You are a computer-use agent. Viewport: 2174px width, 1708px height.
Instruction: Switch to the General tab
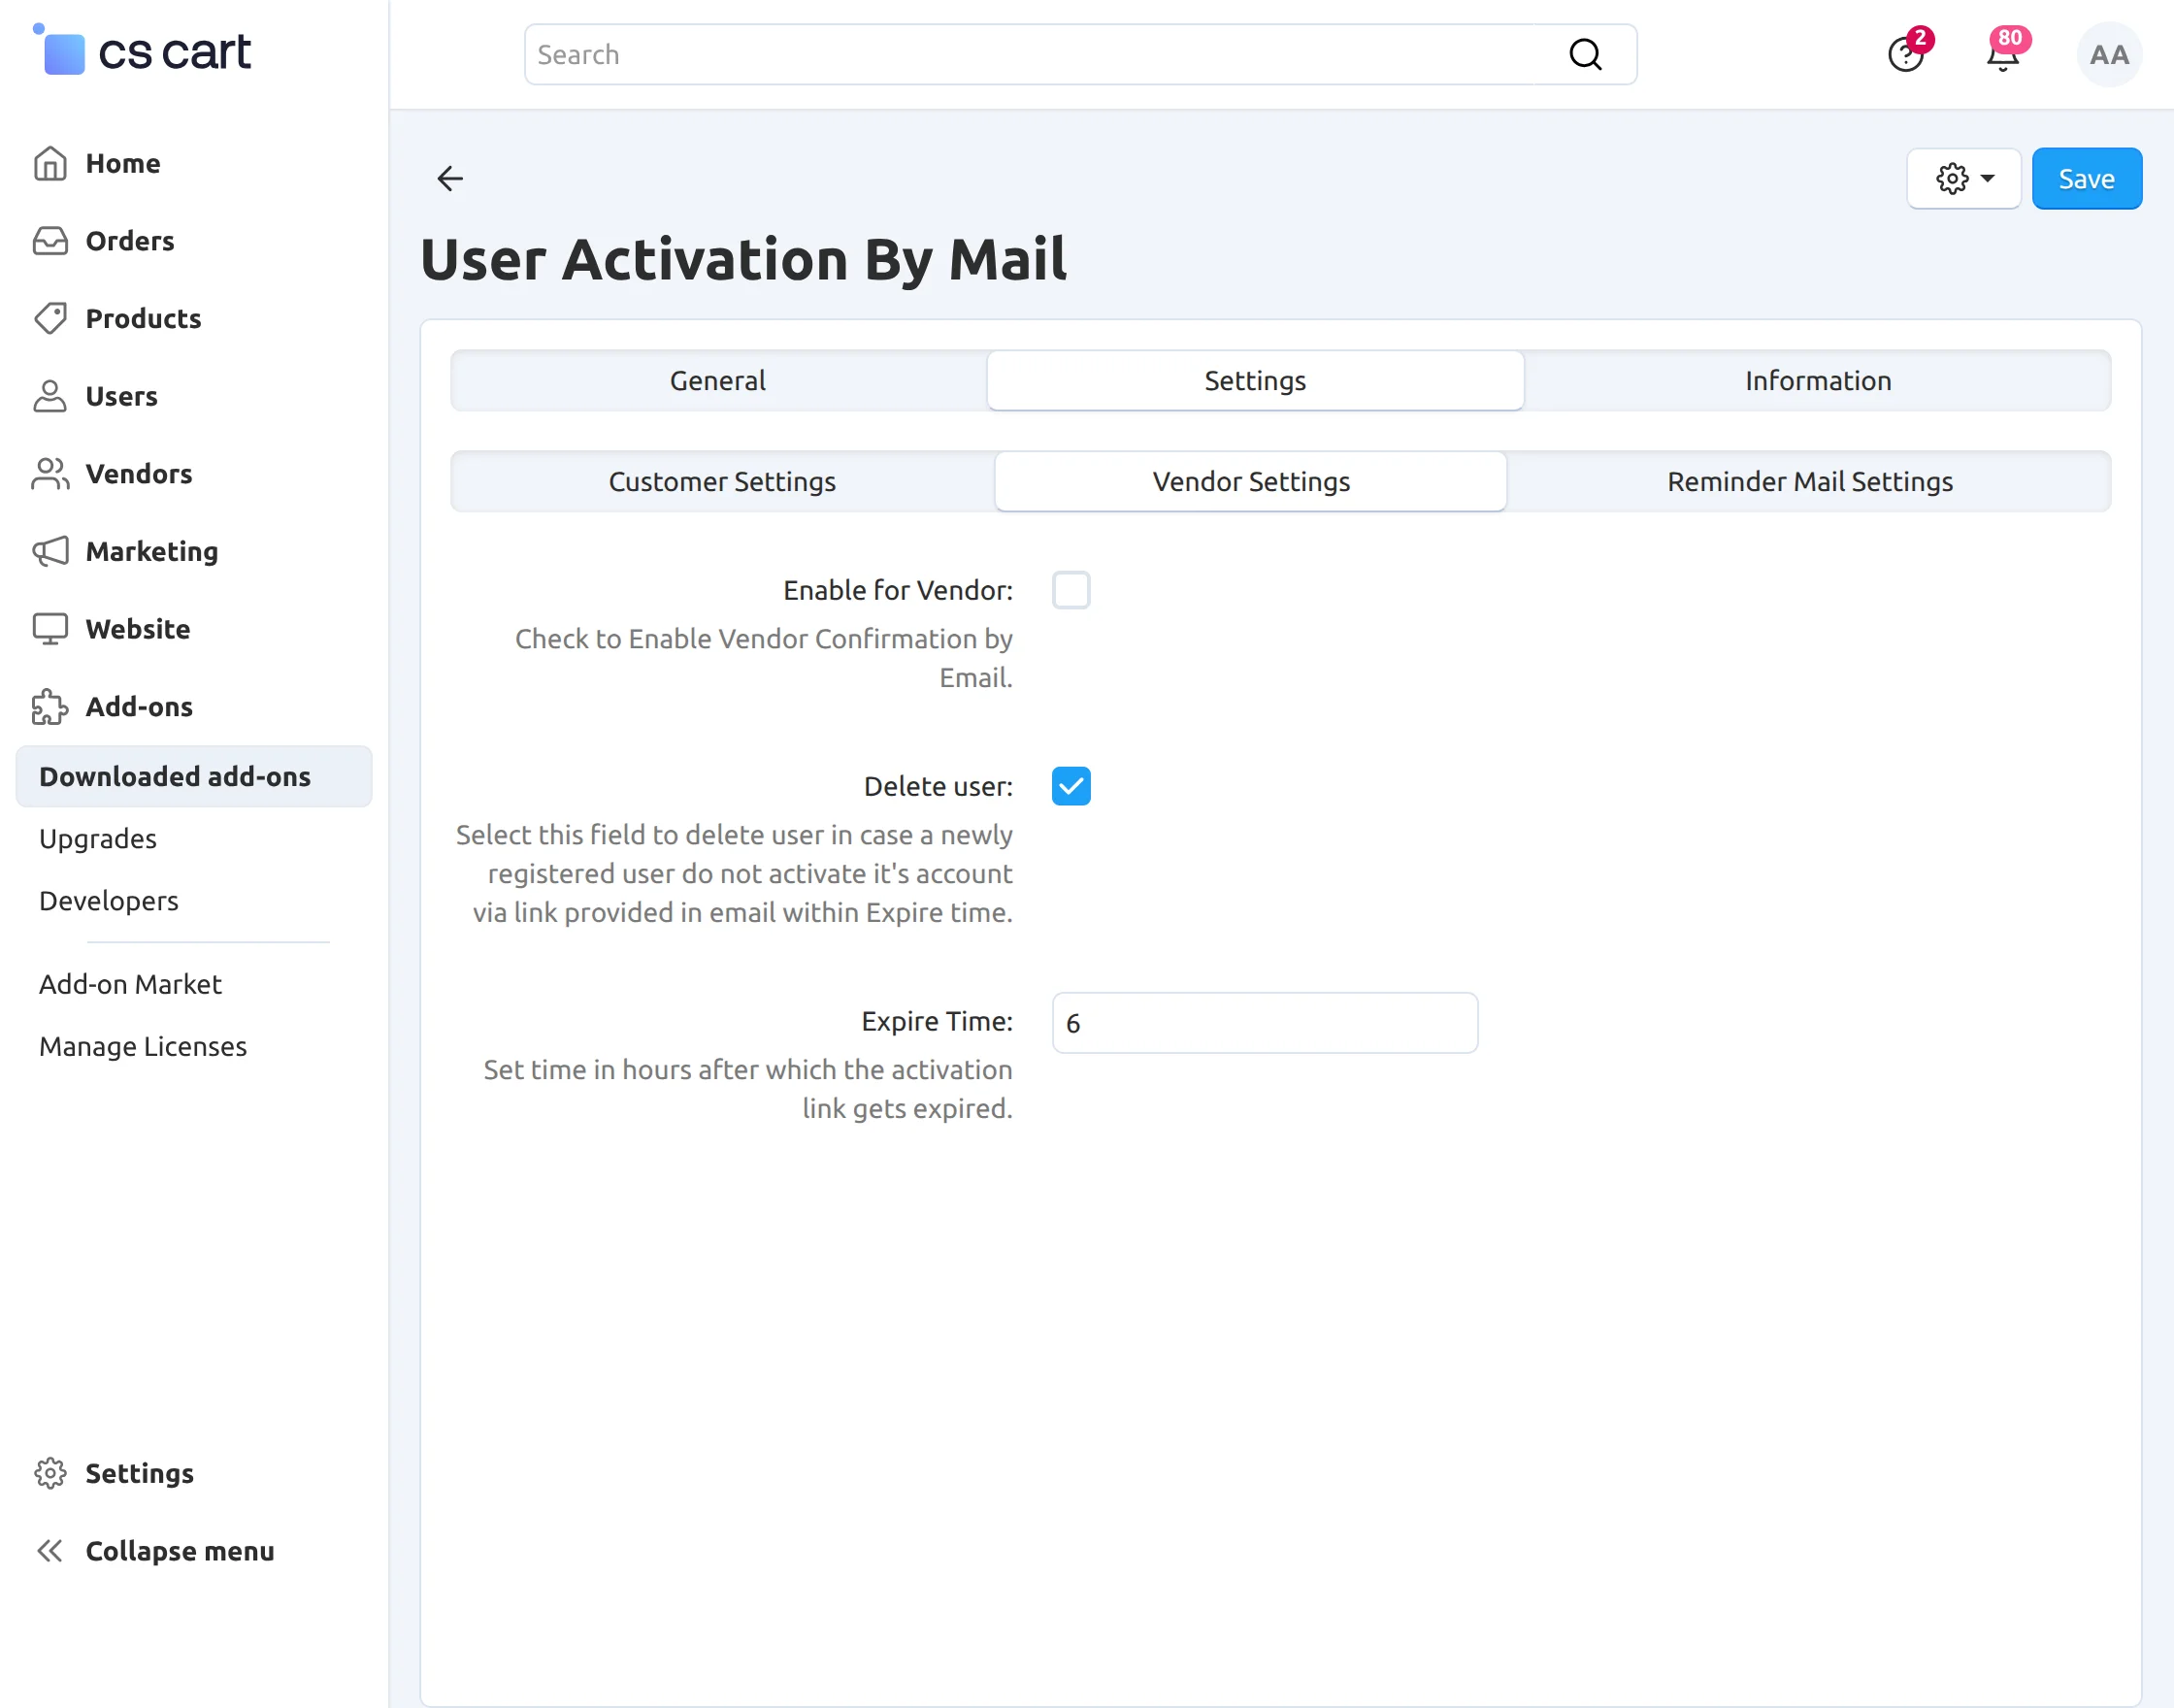tap(718, 380)
